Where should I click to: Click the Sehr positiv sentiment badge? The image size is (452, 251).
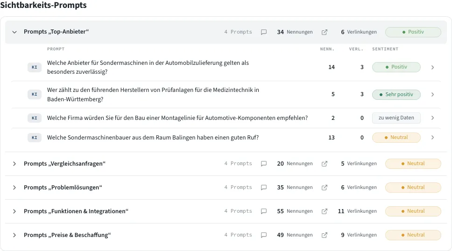pos(396,95)
